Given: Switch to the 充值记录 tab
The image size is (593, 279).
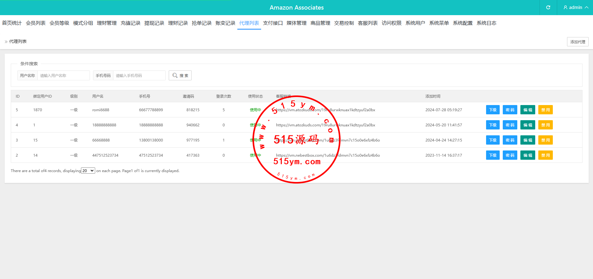Looking at the screenshot, I should (x=130, y=23).
